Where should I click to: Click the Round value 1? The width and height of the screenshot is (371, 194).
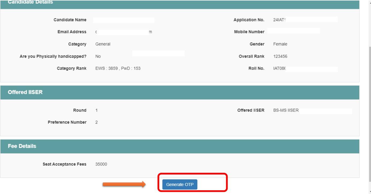[96, 110]
